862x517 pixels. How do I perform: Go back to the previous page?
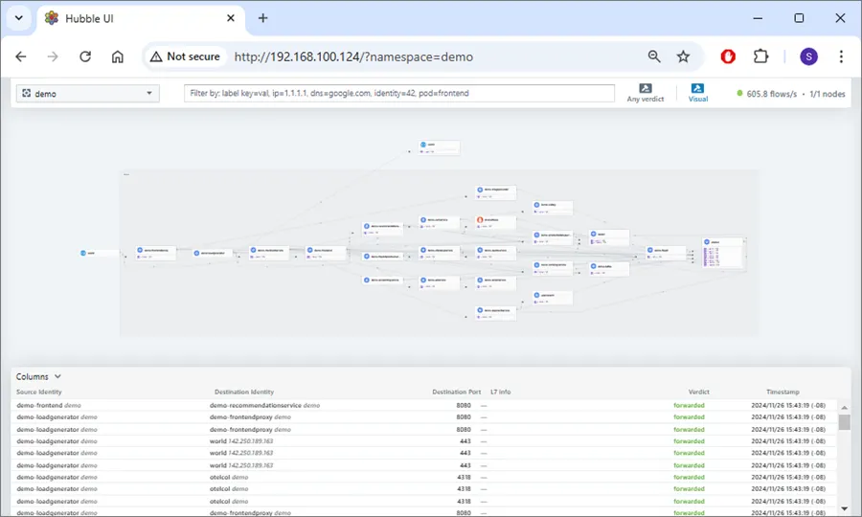click(21, 56)
